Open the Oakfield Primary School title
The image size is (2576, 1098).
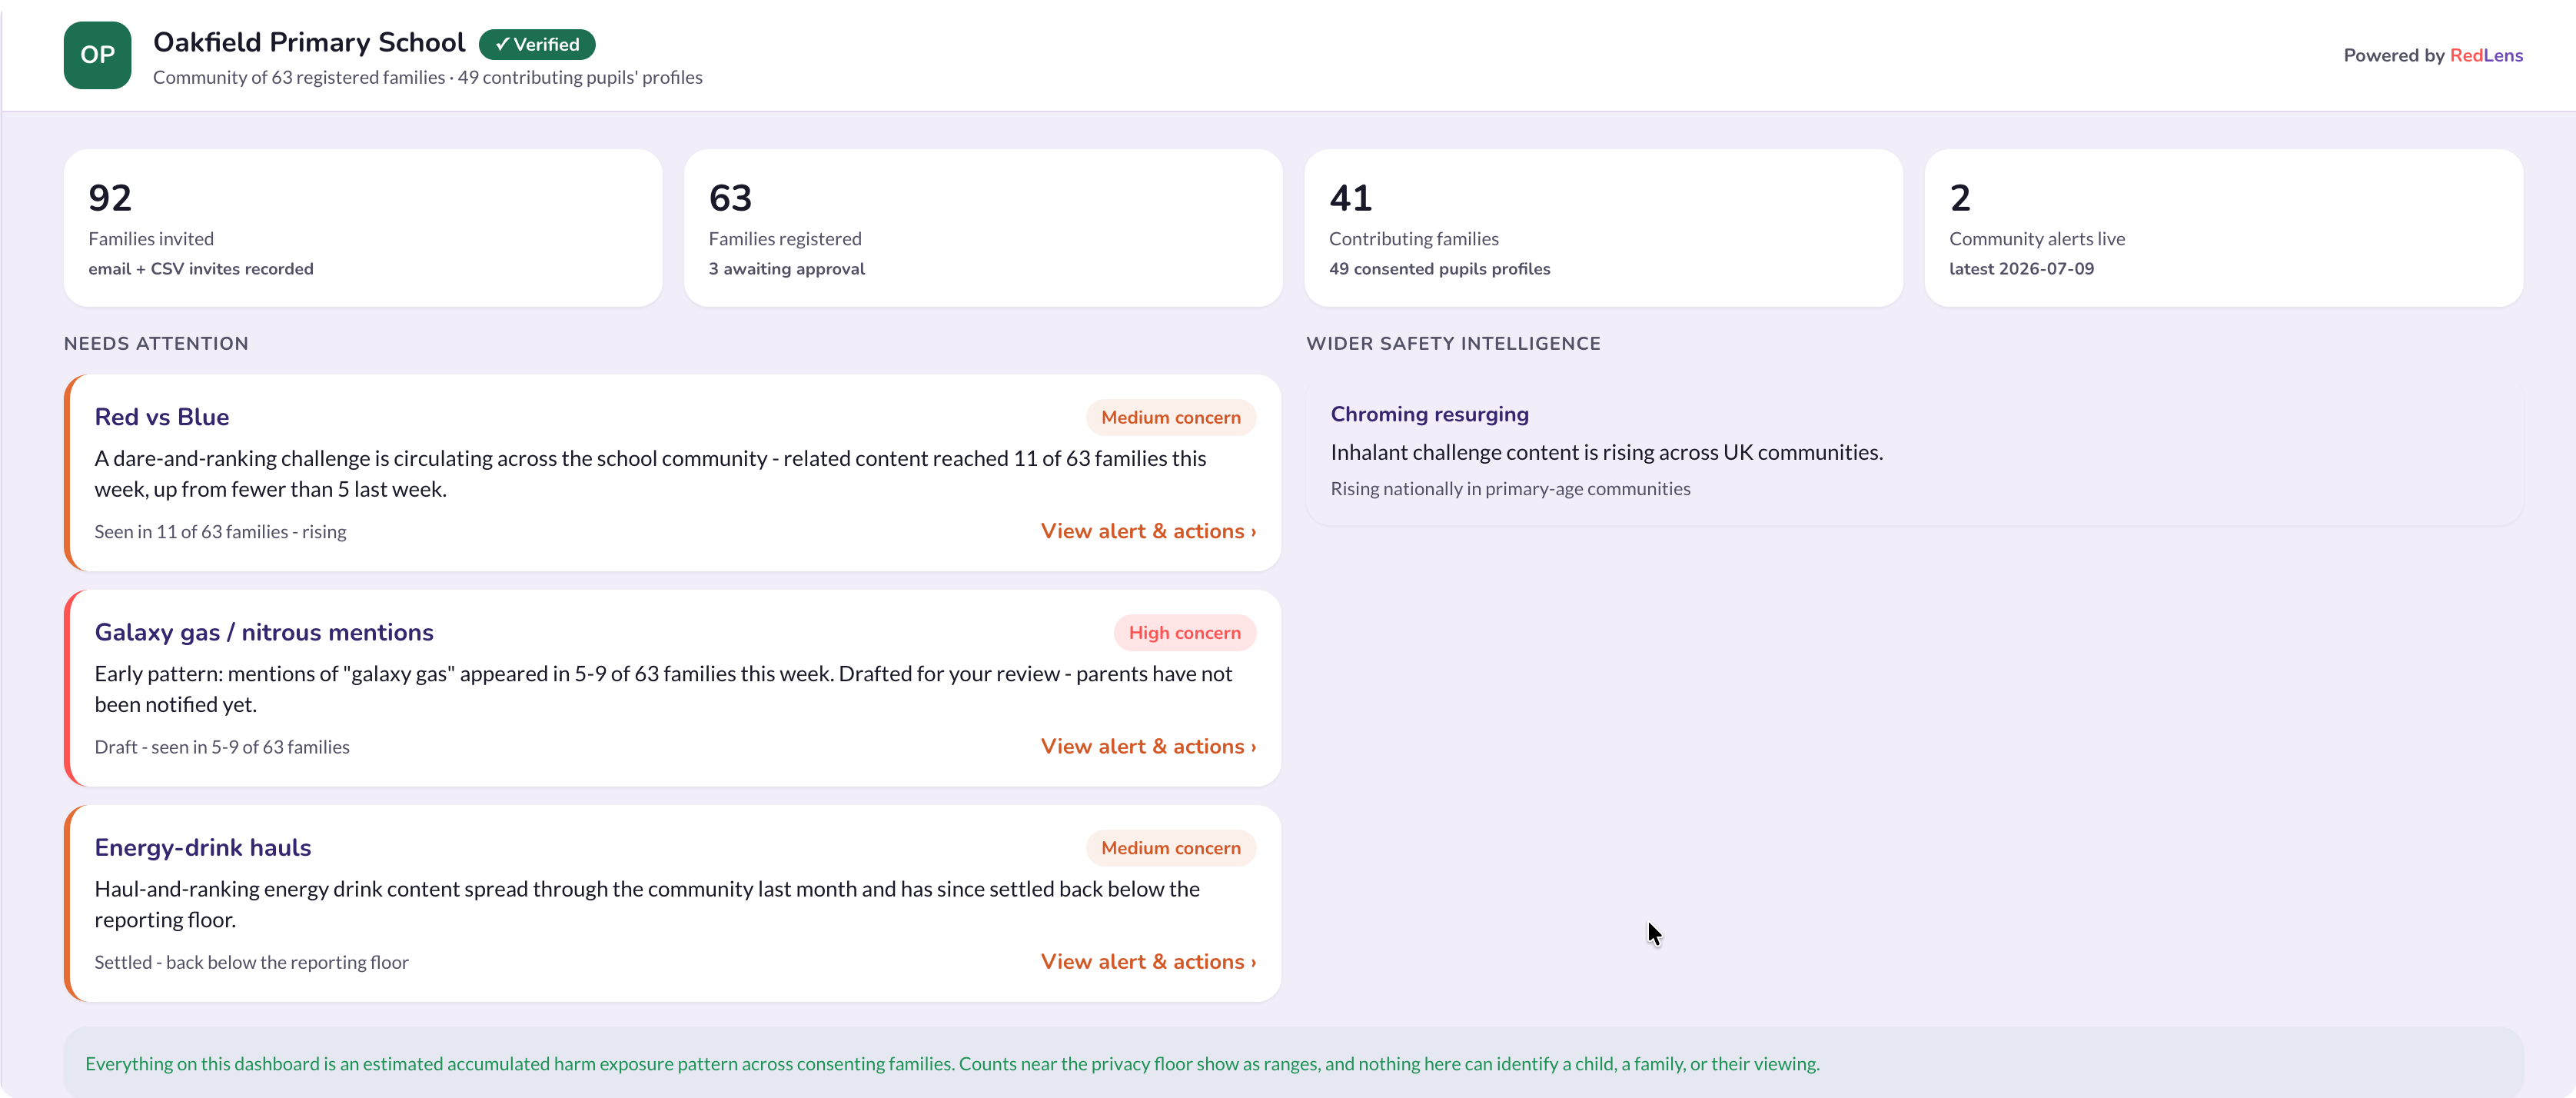(x=309, y=42)
